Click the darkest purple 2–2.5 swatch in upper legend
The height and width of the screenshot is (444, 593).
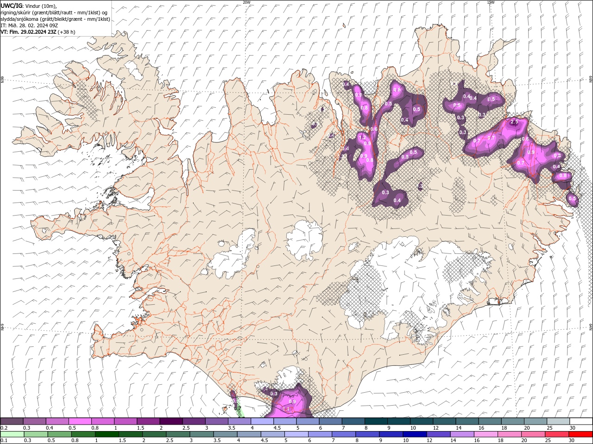click(x=170, y=421)
